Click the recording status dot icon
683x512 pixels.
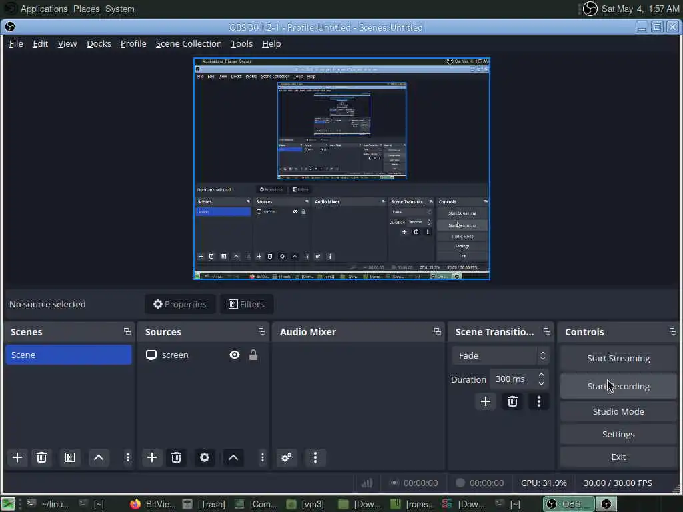click(460, 483)
